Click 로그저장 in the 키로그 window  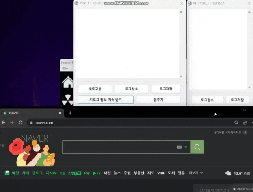tap(166, 89)
